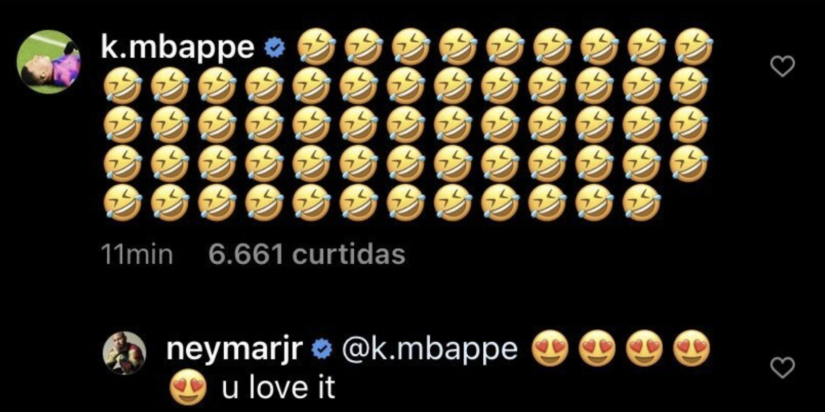Like neymarjr's reply with the heart

[782, 368]
